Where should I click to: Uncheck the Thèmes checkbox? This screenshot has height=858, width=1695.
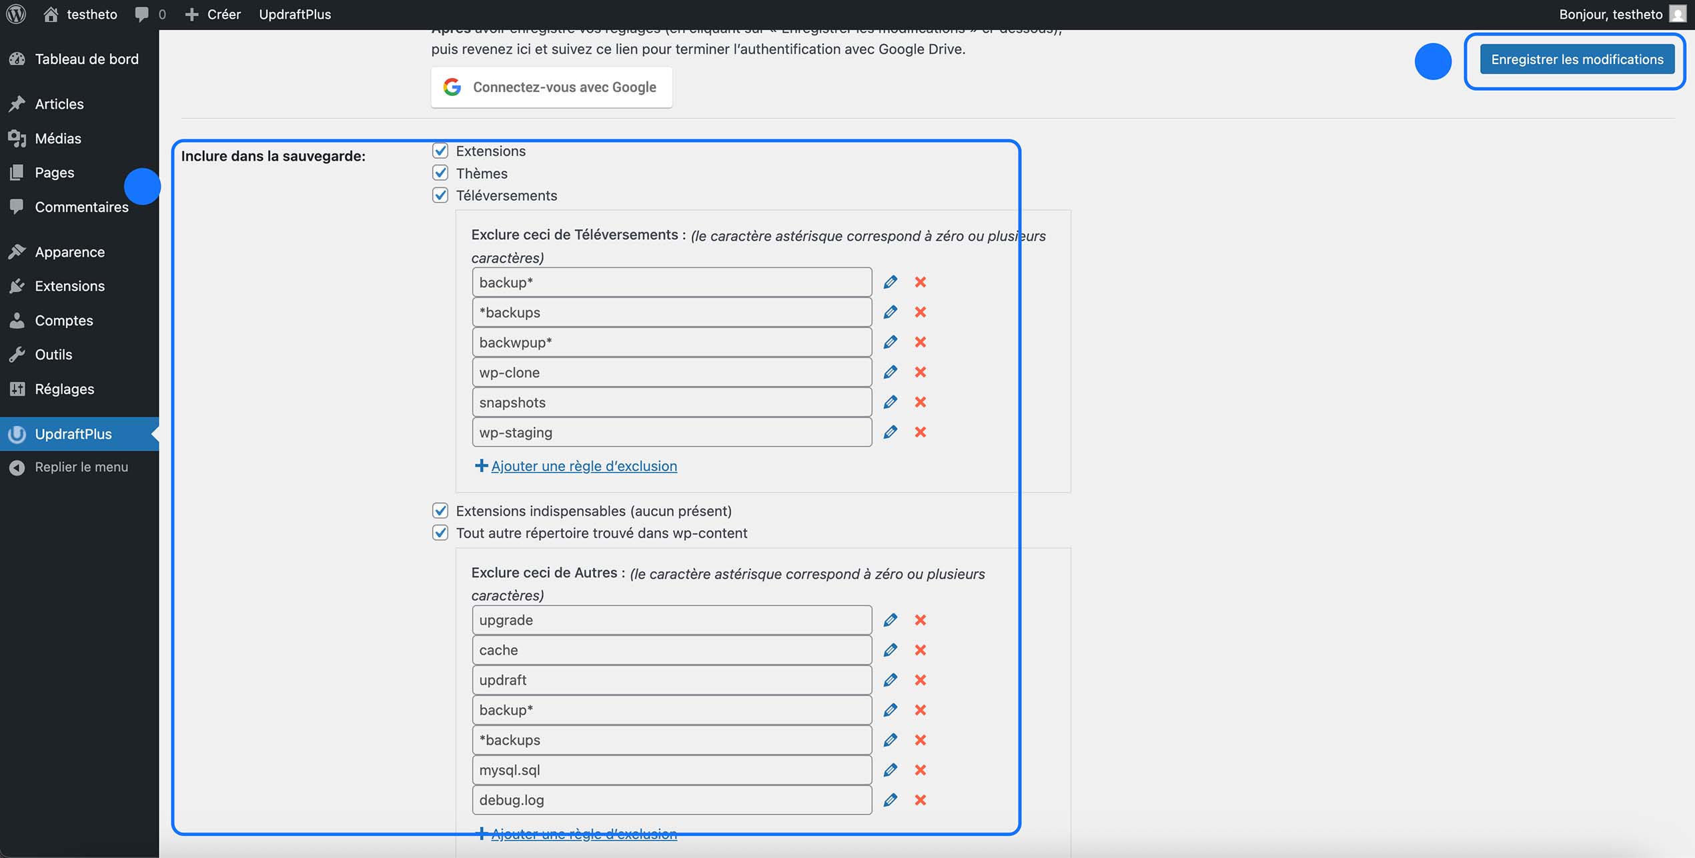coord(440,173)
